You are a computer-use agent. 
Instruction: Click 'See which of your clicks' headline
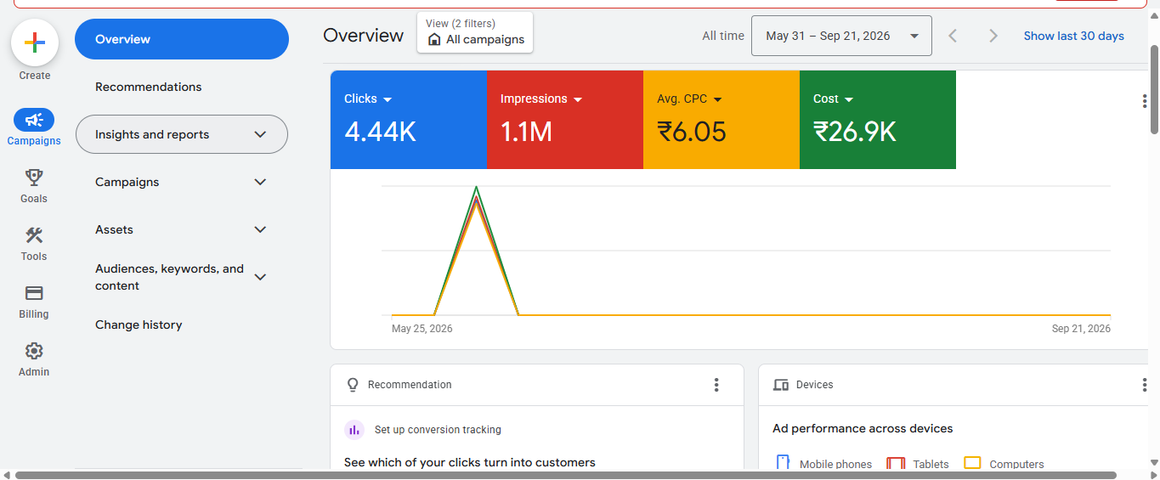tap(470, 462)
